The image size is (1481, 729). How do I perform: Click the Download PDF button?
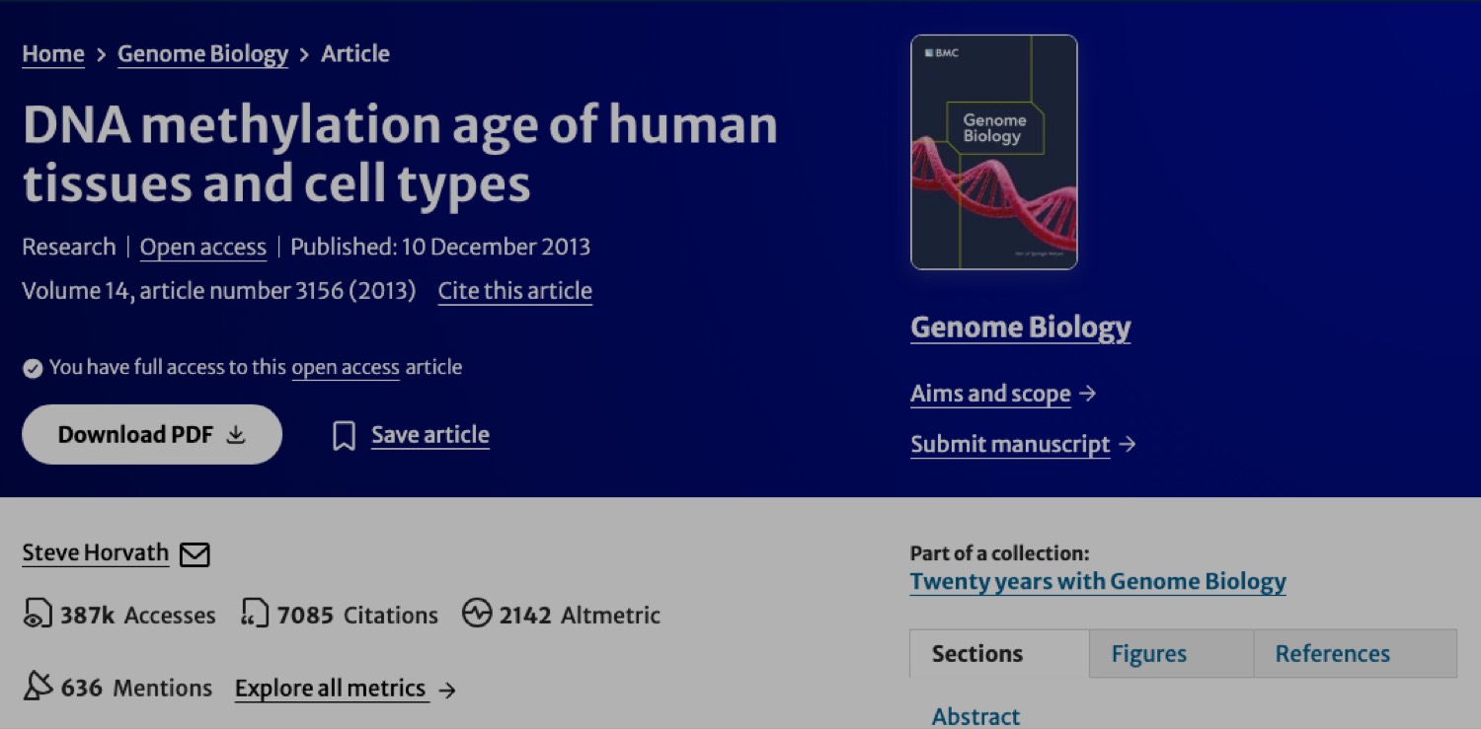click(152, 434)
